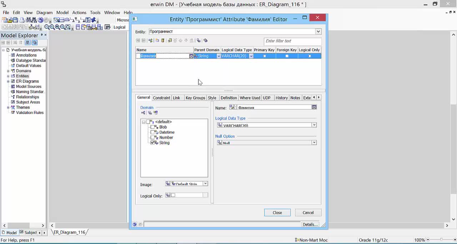Image resolution: width=457 pixels, height=244 pixels.
Task: Click the icon at right end of Name field
Action: 314,107
